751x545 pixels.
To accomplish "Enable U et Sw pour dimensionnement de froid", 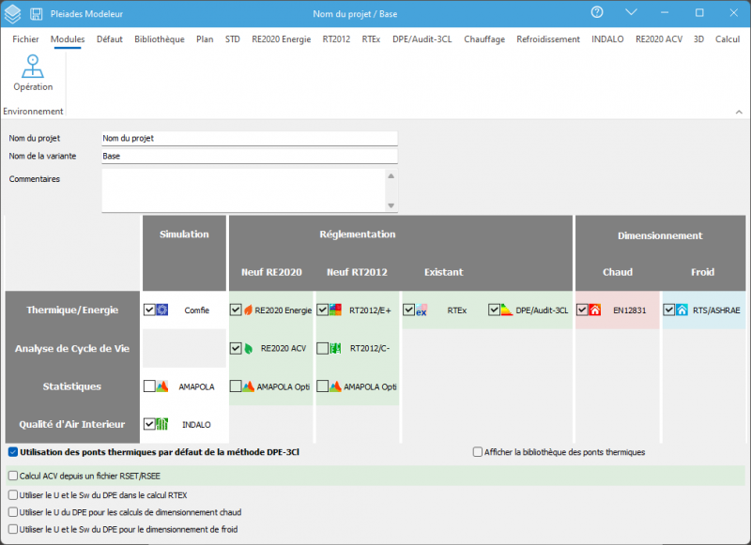I will [x=13, y=529].
